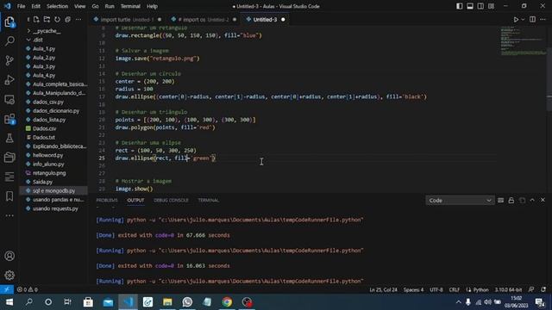Open Run and Debug view
Image resolution: width=552 pixels, height=310 pixels.
pyautogui.click(x=9, y=80)
